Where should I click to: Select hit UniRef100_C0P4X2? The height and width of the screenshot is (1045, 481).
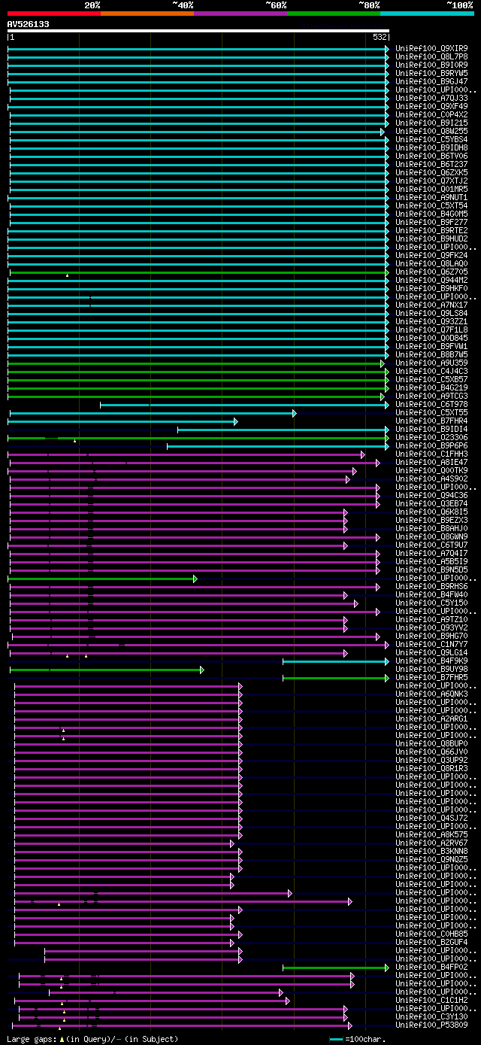(431, 114)
